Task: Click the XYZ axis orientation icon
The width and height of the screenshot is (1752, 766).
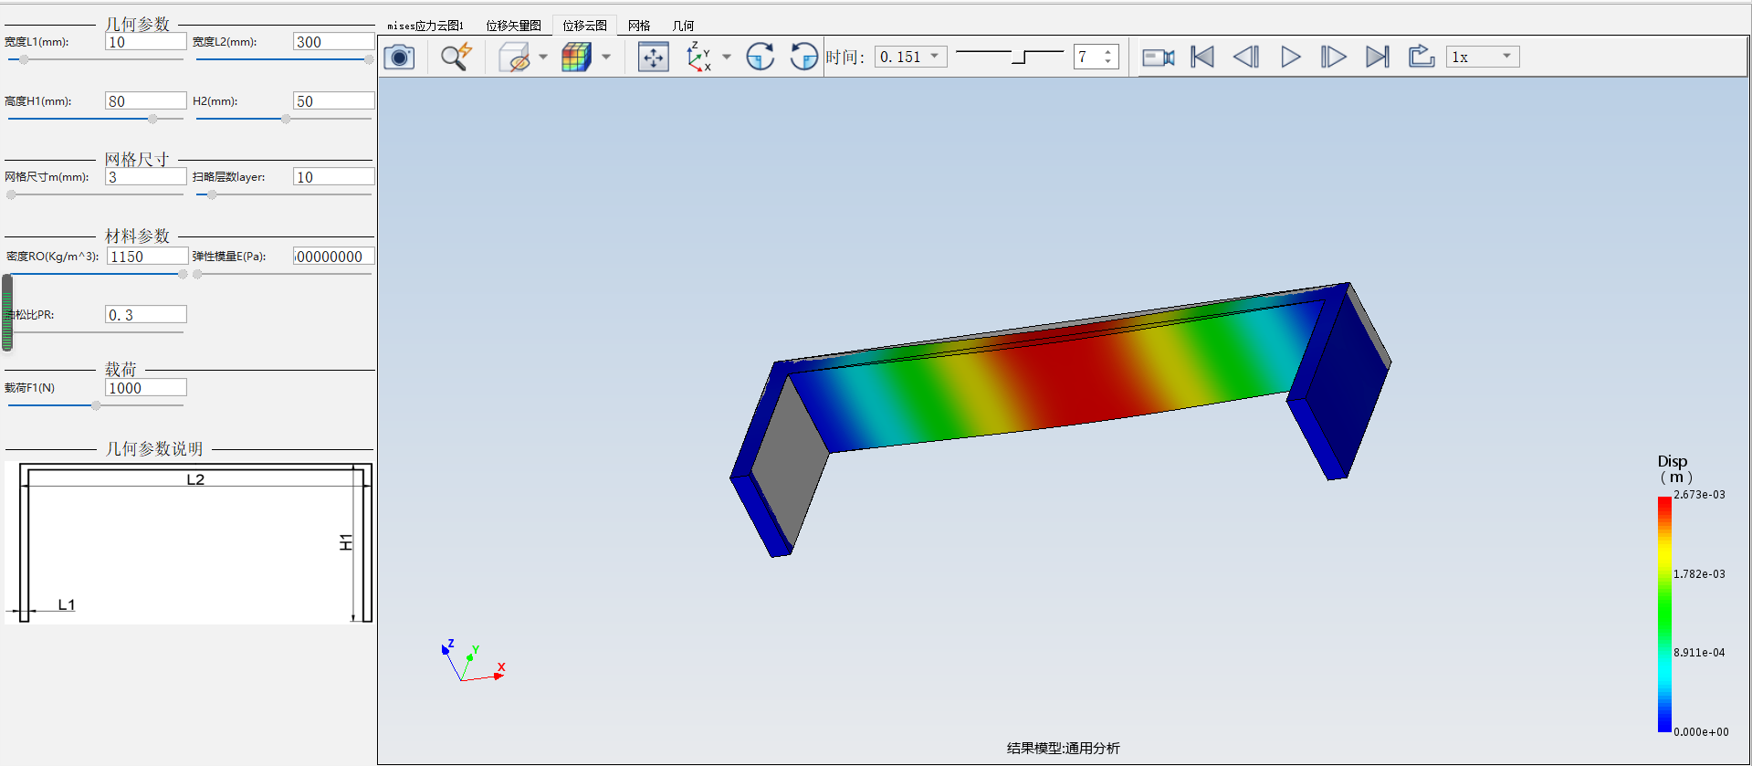Action: pos(699,57)
